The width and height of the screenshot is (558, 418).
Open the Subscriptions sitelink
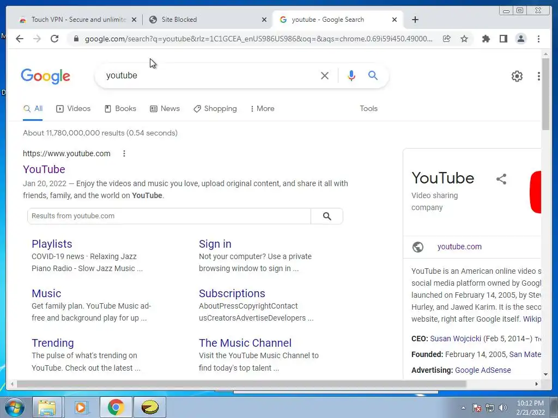pyautogui.click(x=232, y=293)
